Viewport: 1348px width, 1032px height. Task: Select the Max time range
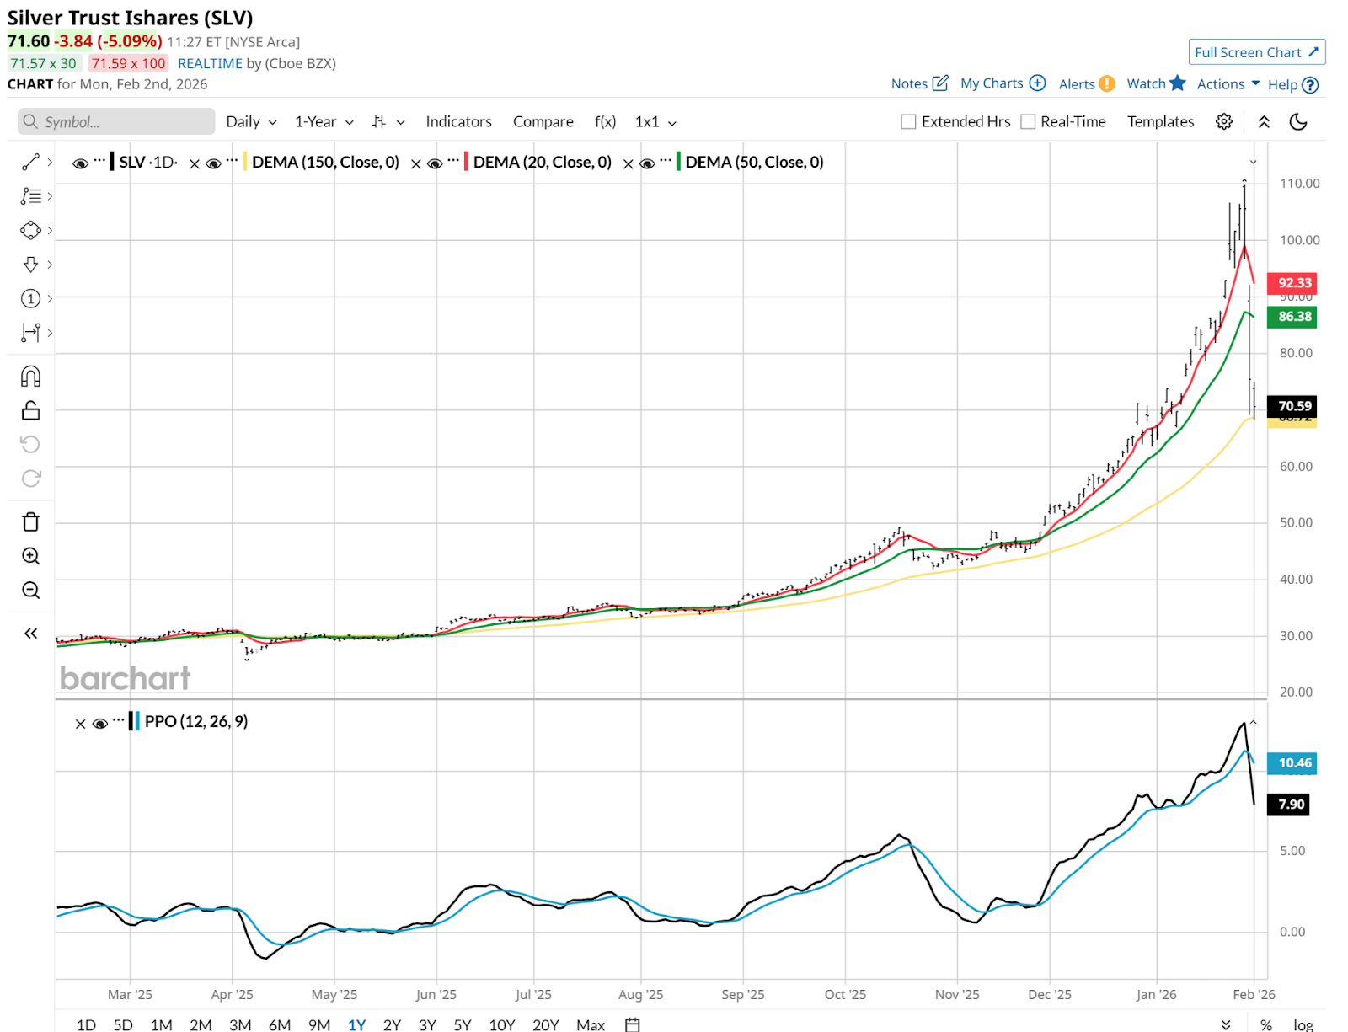pos(591,1024)
